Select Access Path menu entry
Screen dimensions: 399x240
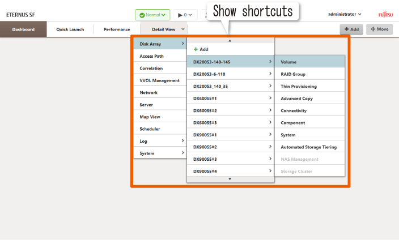[160, 56]
